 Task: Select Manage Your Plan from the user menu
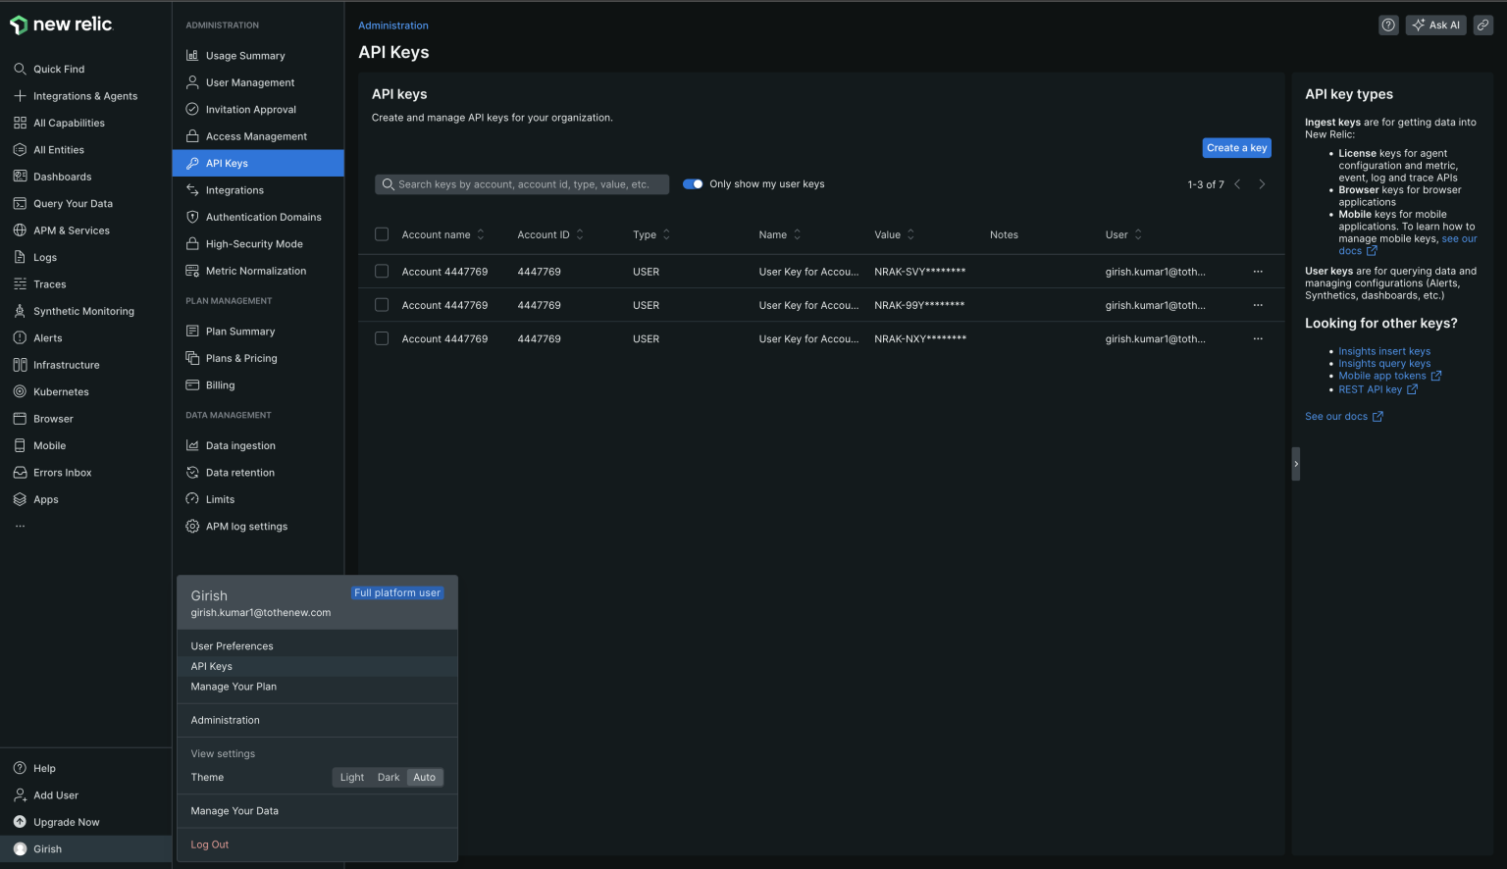point(234,687)
